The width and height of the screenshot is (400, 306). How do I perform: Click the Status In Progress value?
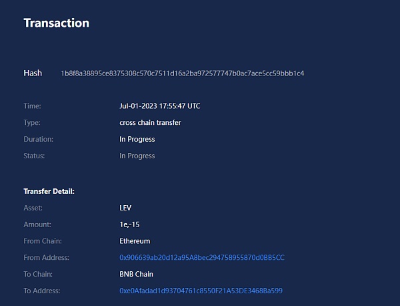pos(137,156)
